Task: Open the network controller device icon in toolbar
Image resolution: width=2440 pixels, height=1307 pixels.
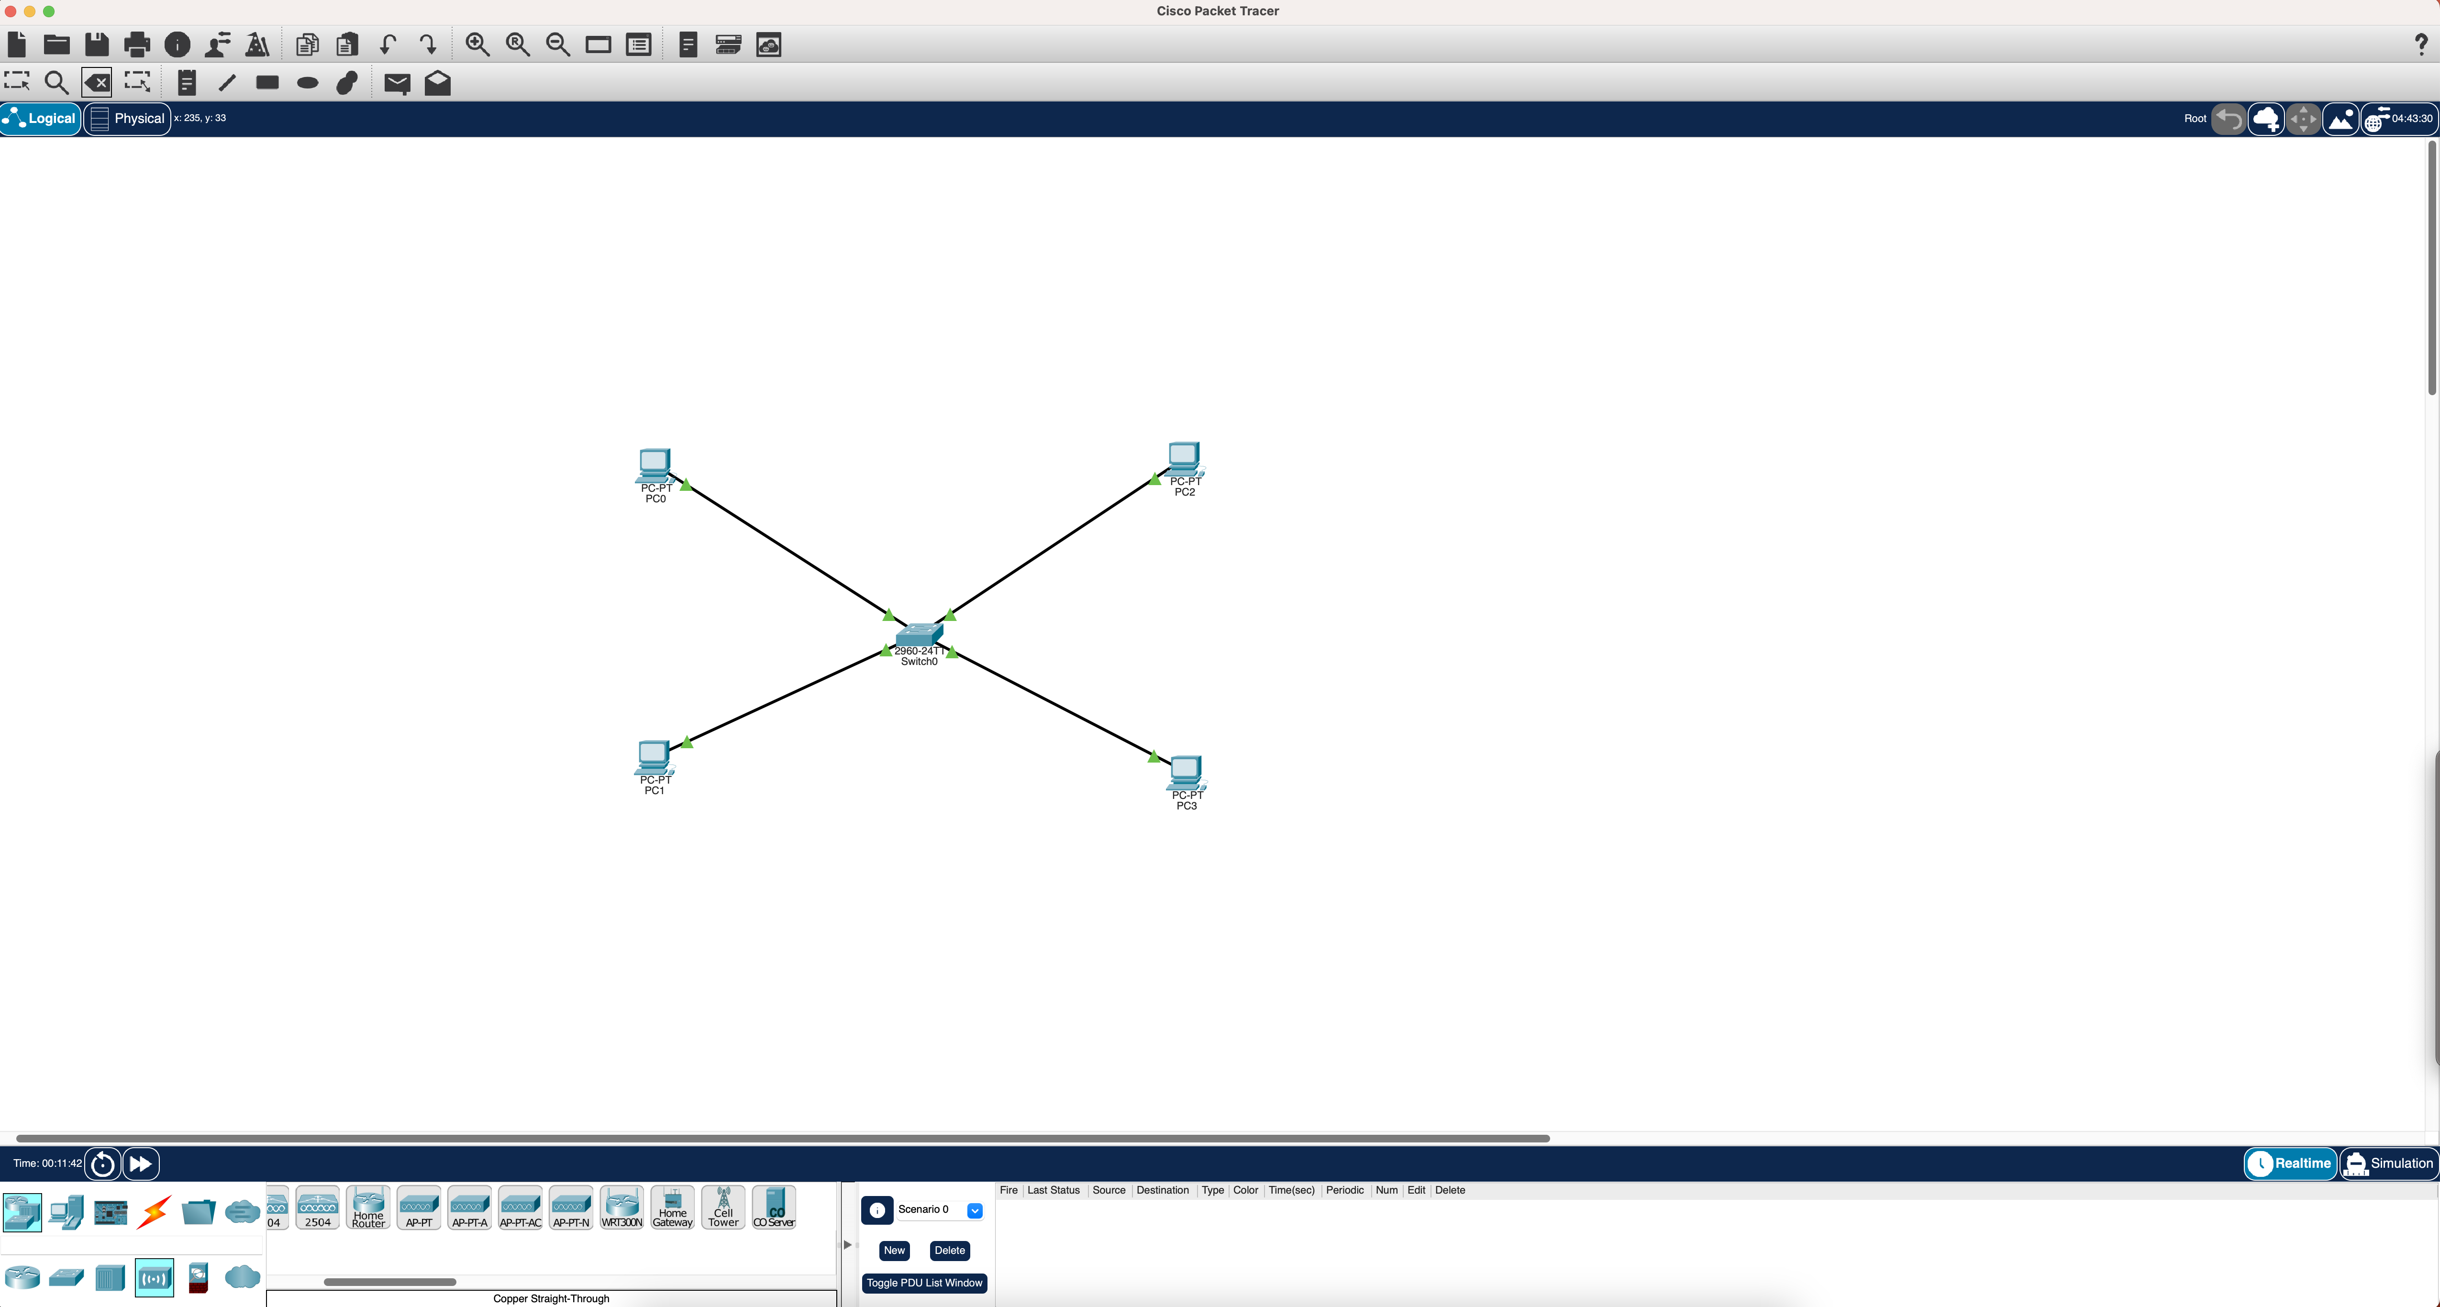Action: [x=728, y=44]
